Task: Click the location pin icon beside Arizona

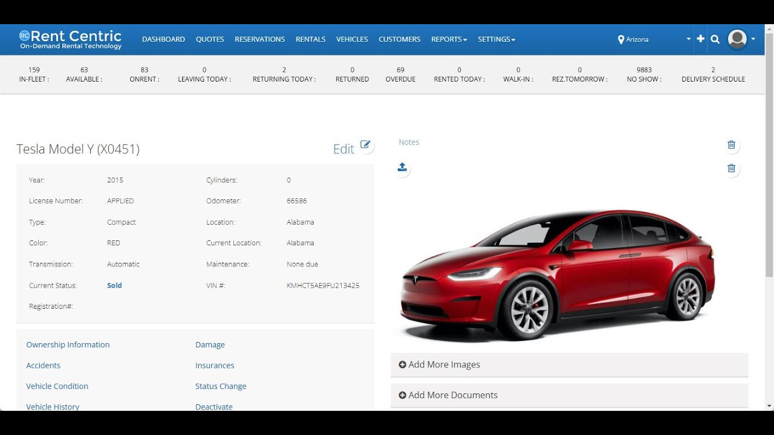Action: (x=620, y=39)
